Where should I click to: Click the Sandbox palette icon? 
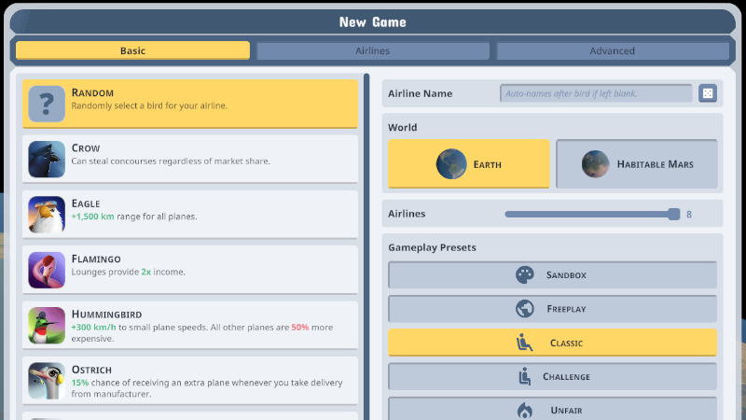(525, 274)
